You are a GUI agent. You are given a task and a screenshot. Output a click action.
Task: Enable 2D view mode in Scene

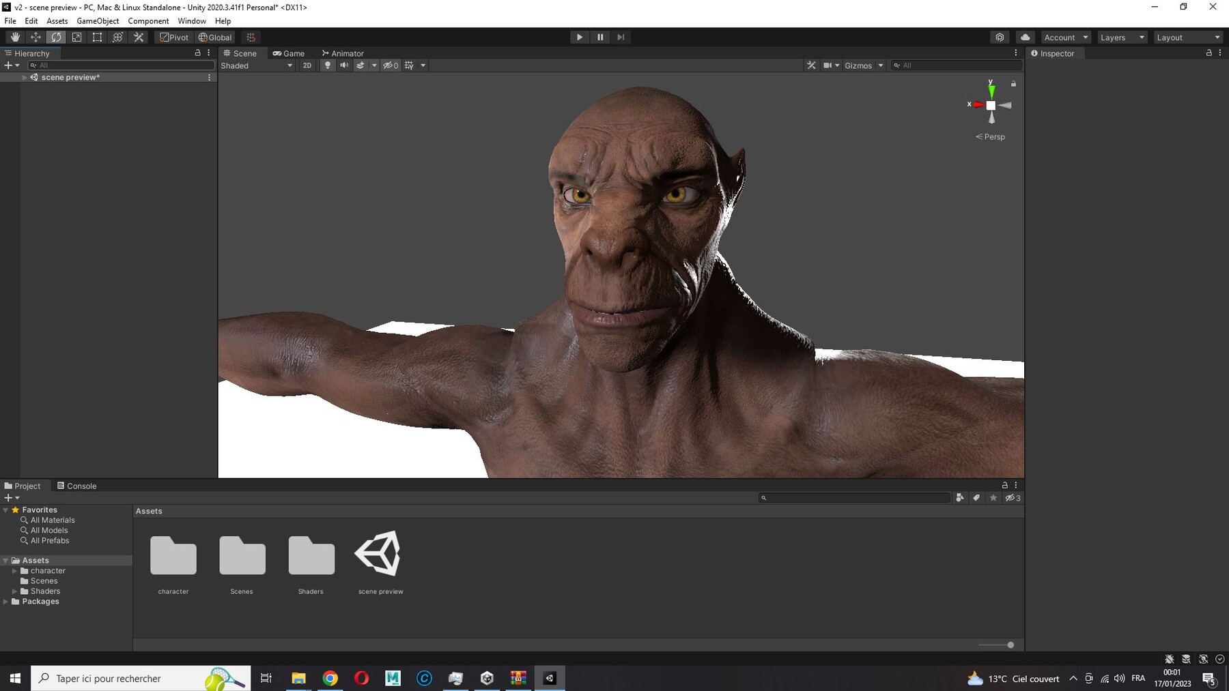[x=307, y=65]
